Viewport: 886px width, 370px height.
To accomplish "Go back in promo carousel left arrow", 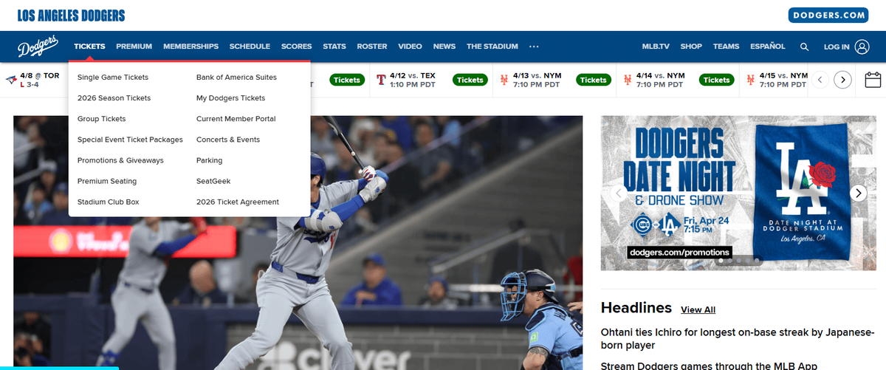I will point(619,193).
